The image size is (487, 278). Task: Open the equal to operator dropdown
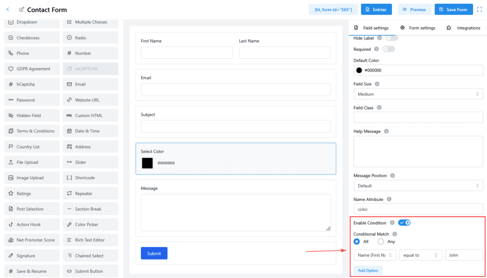click(420, 255)
